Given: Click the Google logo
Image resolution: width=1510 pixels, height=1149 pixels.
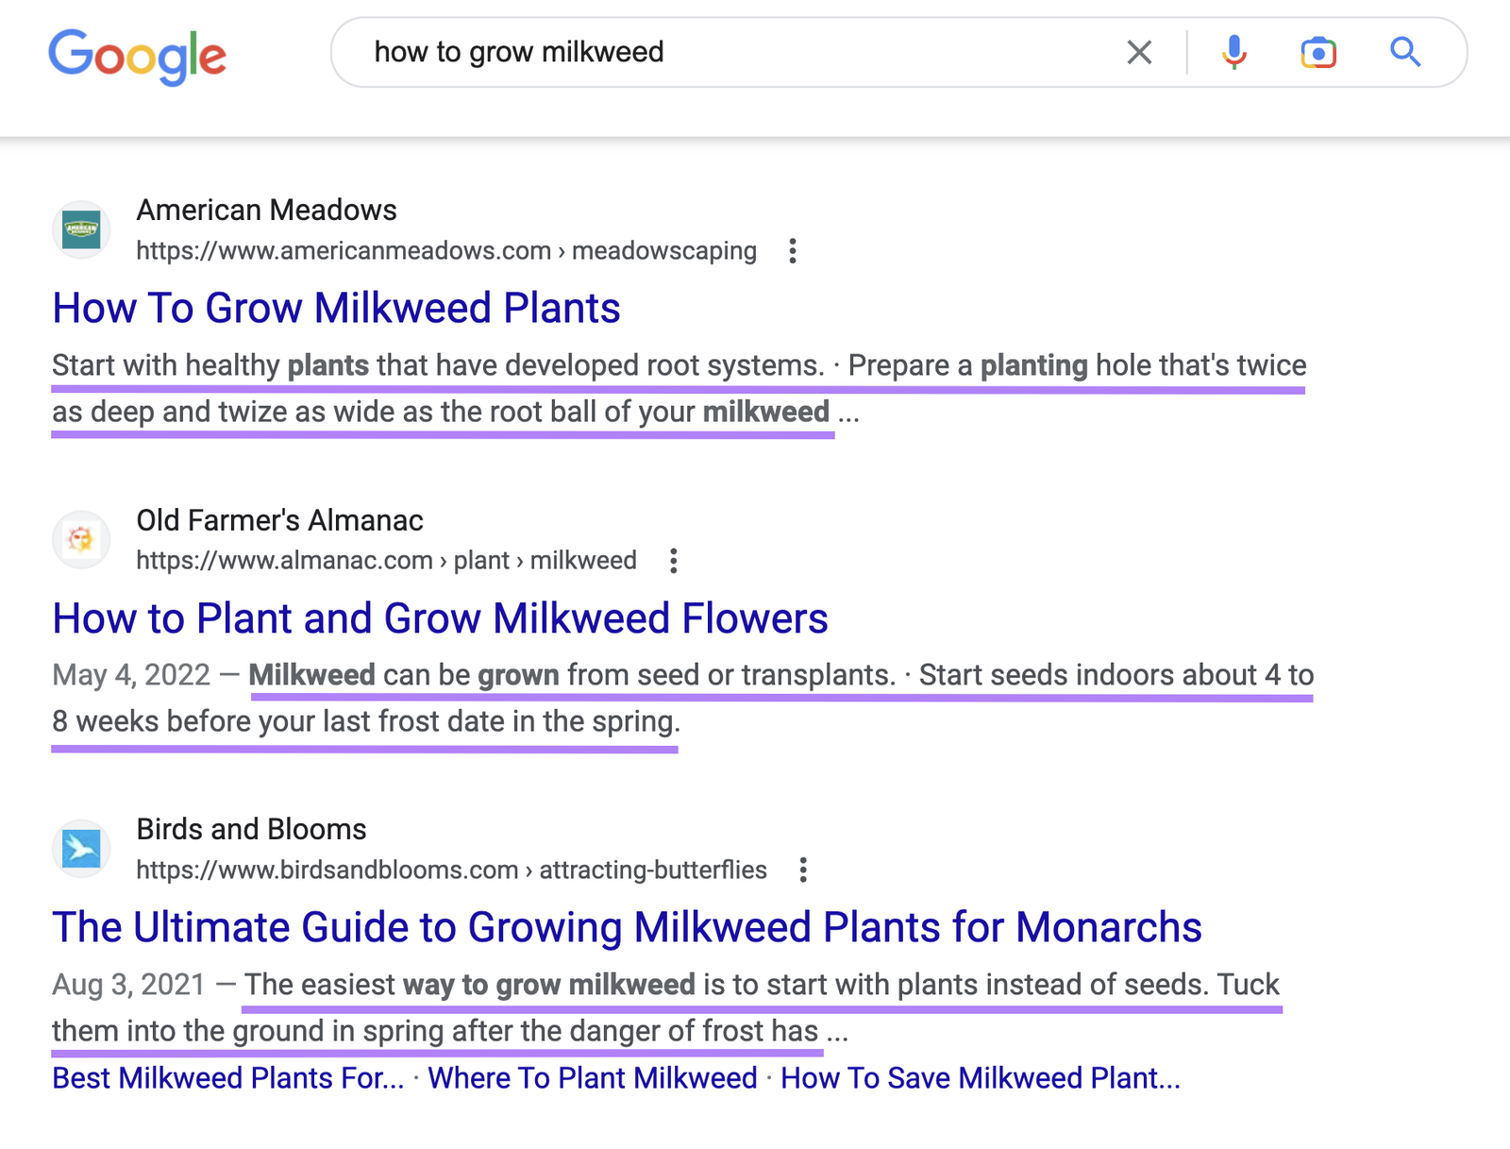Looking at the screenshot, I should [138, 55].
